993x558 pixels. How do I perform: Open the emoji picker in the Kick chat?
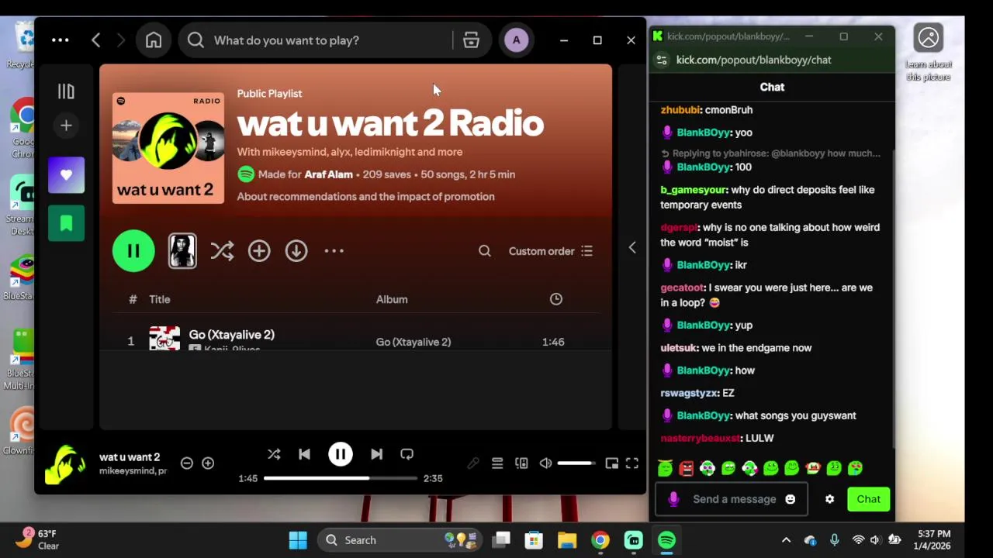[791, 499]
